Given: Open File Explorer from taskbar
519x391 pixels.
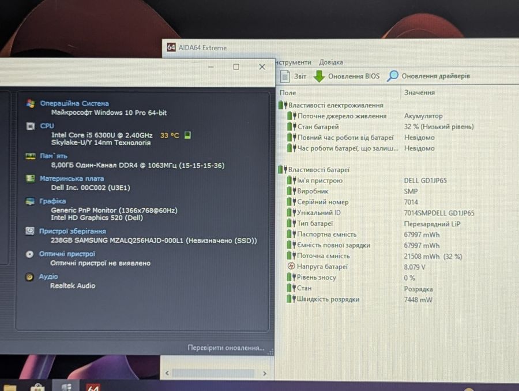Looking at the screenshot, I should (x=10, y=387).
